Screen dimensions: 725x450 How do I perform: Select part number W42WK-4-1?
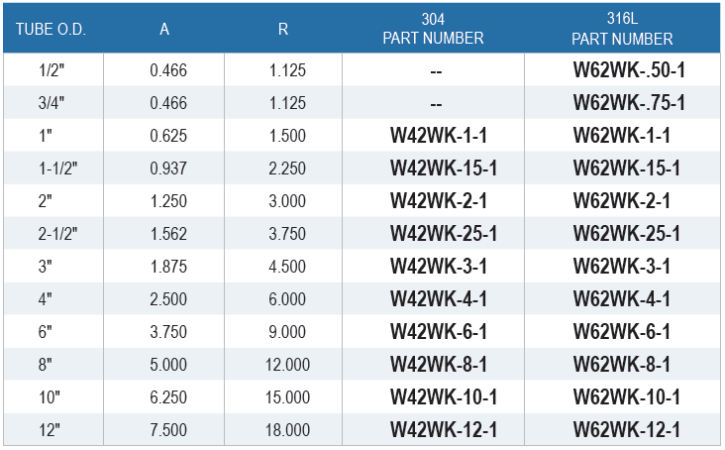click(439, 298)
